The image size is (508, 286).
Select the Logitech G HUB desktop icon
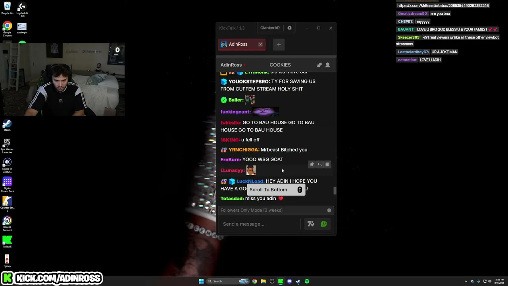click(x=22, y=10)
